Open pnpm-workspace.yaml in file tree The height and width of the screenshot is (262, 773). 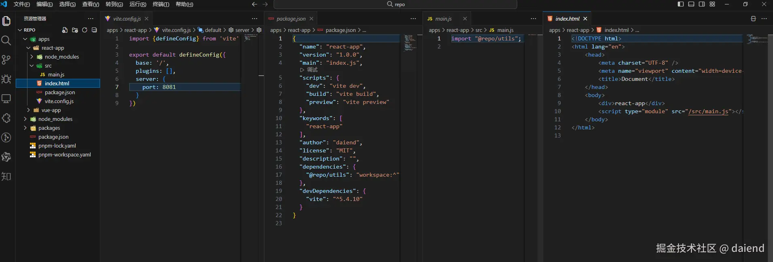tap(64, 154)
